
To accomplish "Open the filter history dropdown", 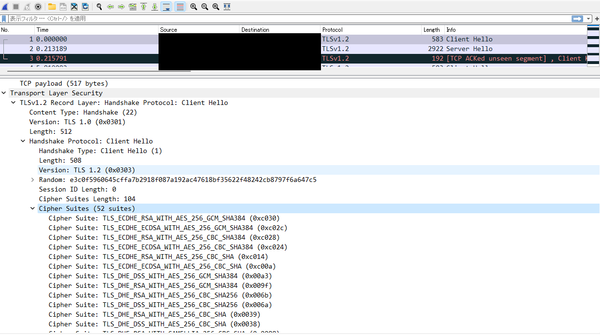I will (588, 19).
